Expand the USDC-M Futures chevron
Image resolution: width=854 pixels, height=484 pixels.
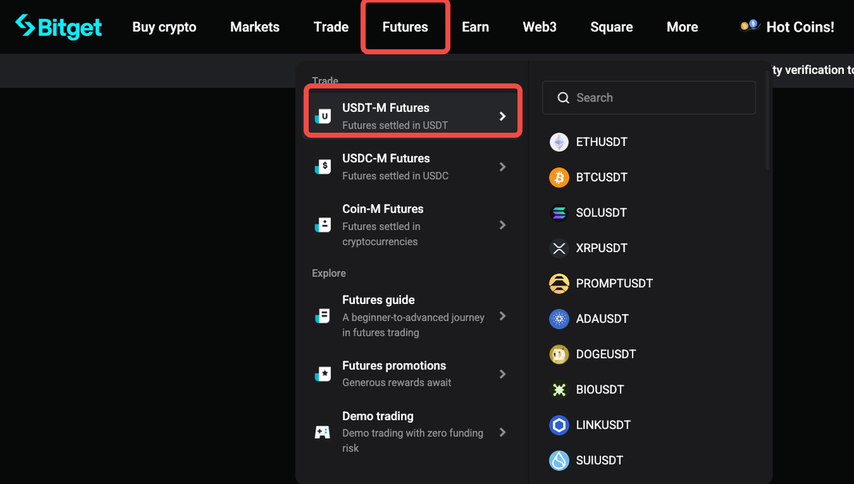click(x=503, y=167)
